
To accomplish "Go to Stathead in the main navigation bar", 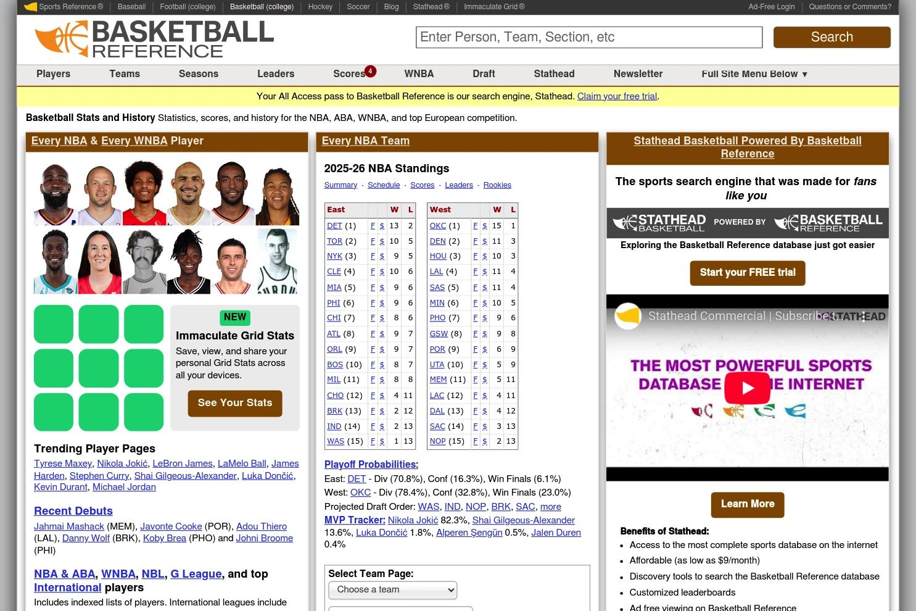I will pyautogui.click(x=554, y=74).
